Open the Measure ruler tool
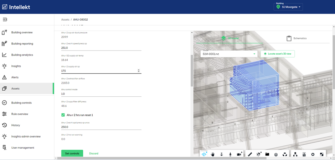Image resolution: width=335 pixels, height=160 pixels. [251, 154]
